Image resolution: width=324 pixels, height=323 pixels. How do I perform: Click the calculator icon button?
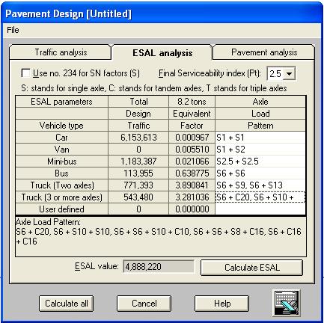click(x=286, y=303)
